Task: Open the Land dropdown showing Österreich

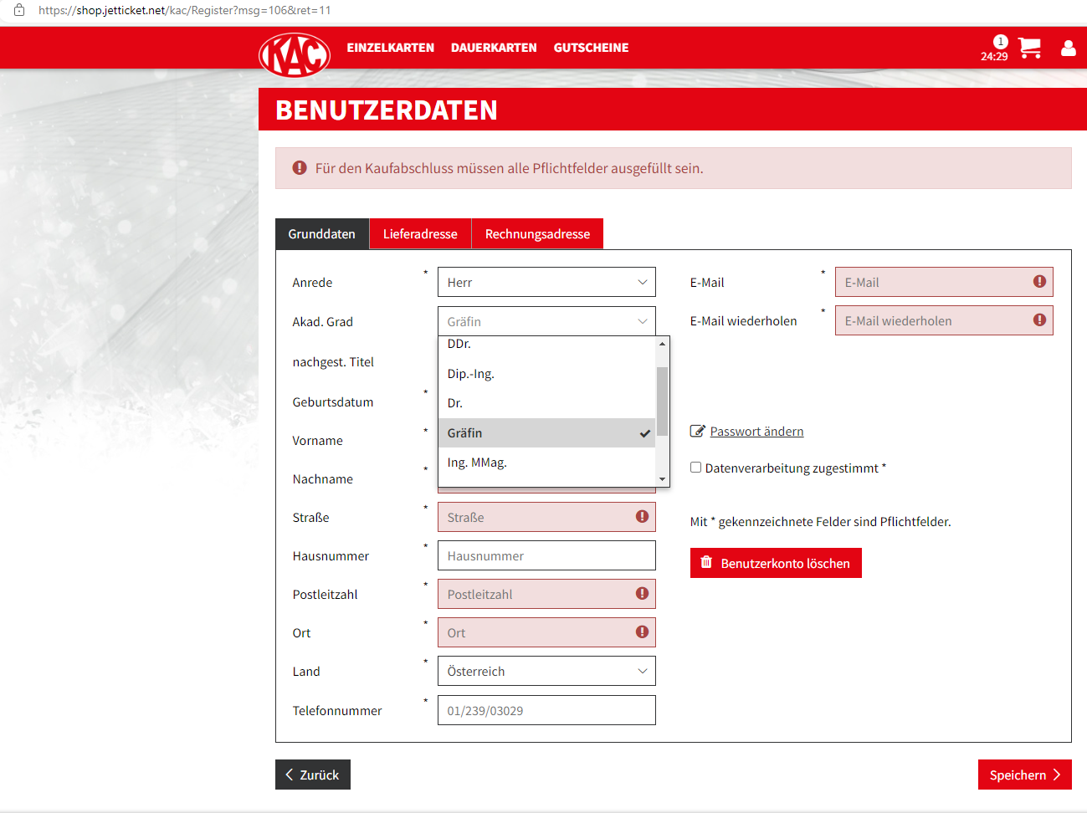Action: [x=546, y=672]
